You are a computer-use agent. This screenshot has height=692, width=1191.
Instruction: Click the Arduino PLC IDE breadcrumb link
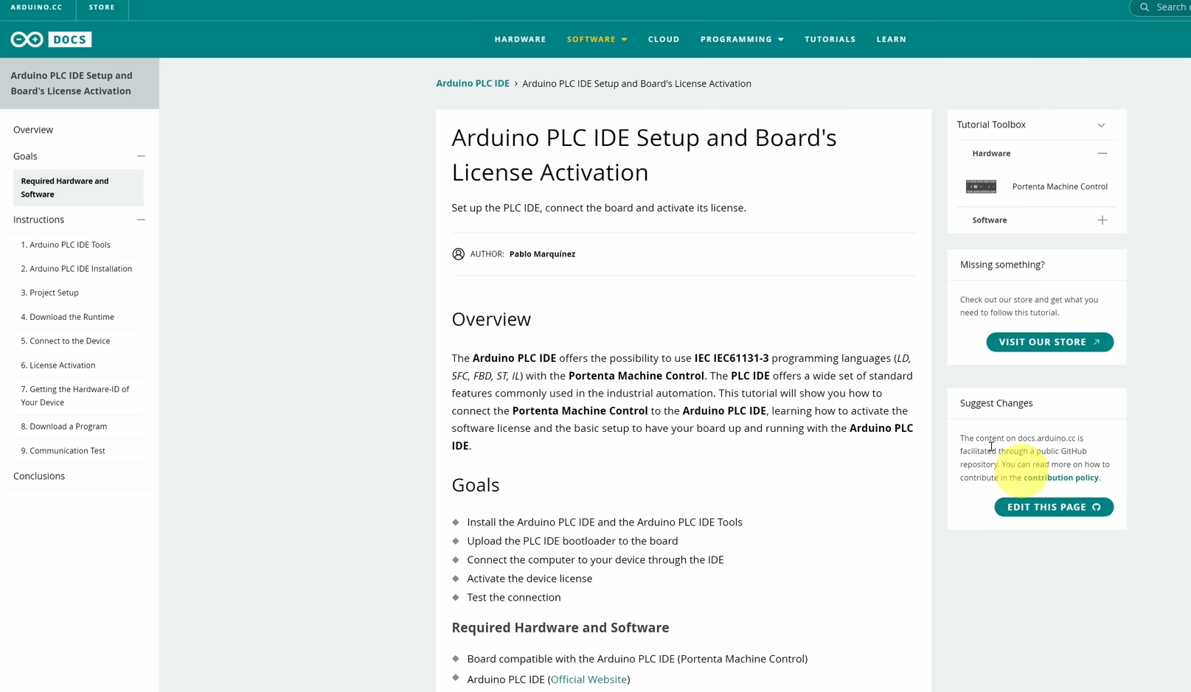472,83
